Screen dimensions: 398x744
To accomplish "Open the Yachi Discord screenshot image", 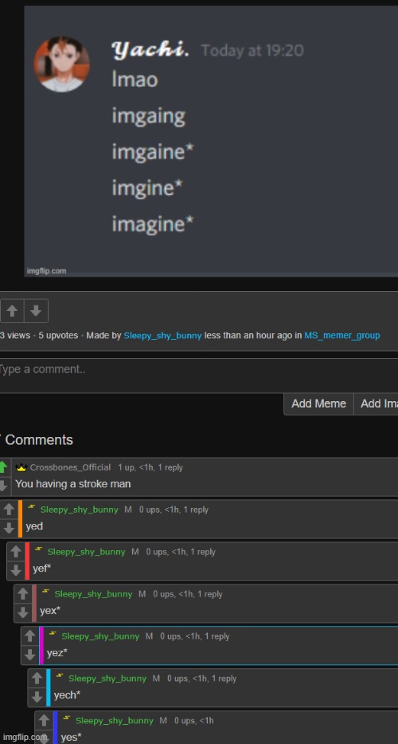I will [x=211, y=141].
